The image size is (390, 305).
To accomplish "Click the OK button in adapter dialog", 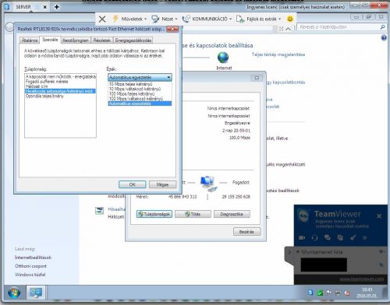I will click(x=132, y=184).
